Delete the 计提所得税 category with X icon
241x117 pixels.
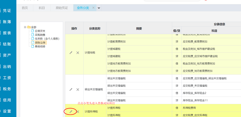pos(78,112)
